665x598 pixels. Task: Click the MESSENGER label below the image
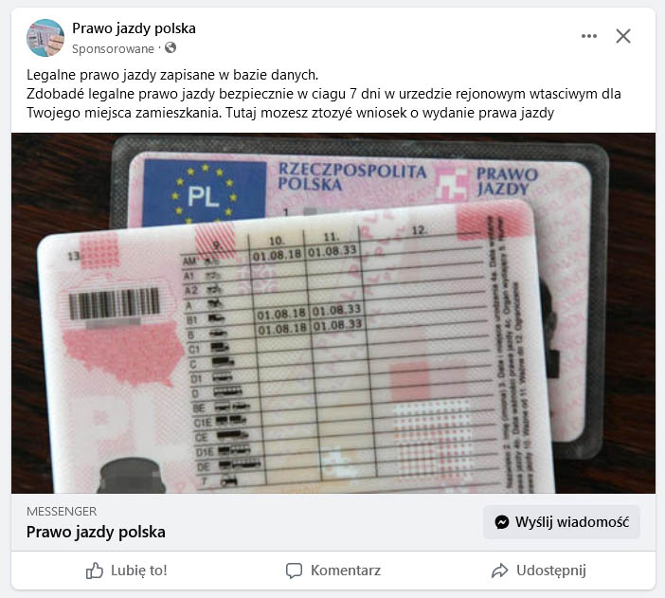point(62,512)
